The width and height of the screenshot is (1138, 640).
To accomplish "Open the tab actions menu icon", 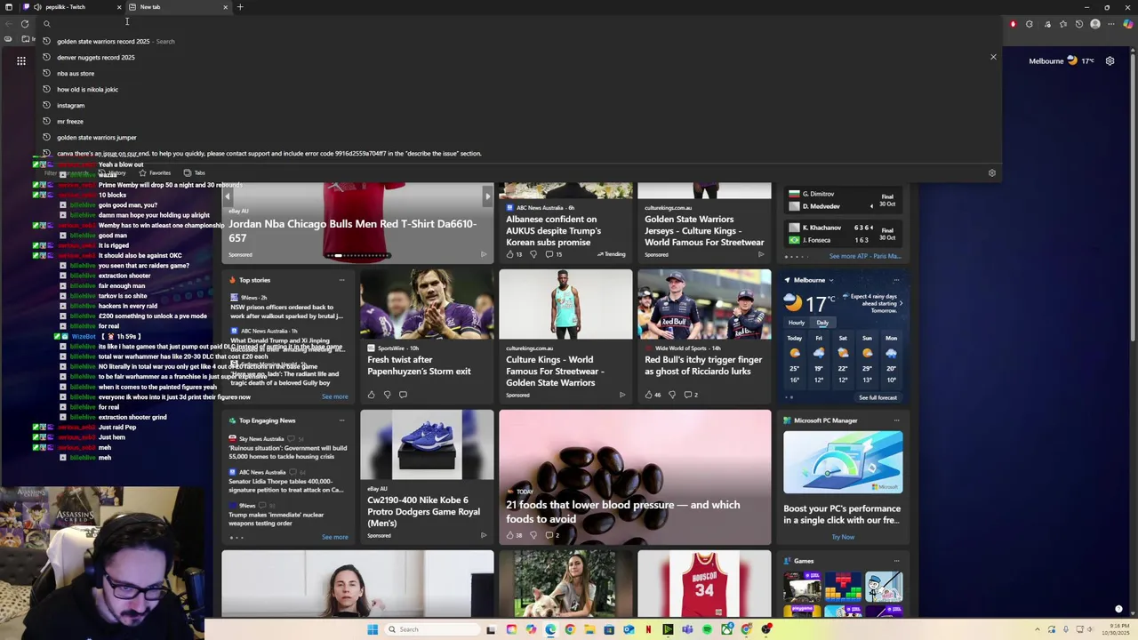I will pyautogui.click(x=9, y=7).
